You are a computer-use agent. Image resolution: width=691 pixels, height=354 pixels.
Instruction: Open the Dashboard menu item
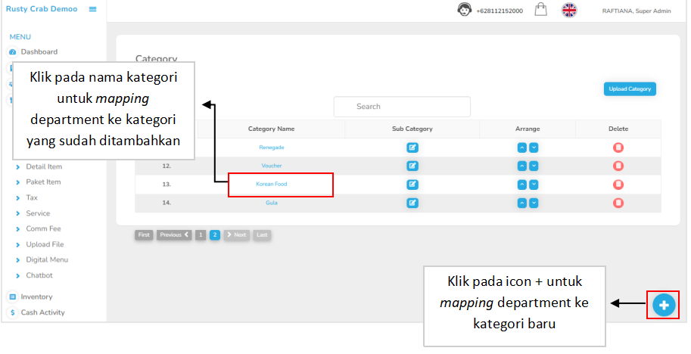pyautogui.click(x=39, y=51)
